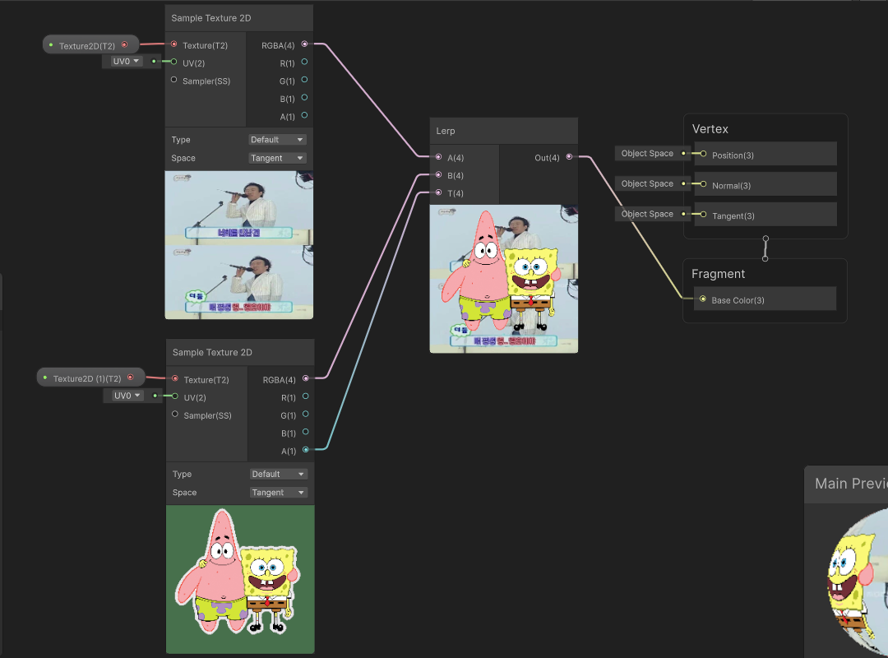The height and width of the screenshot is (658, 888).
Task: Click Object Space label beside Tangent(3)
Action: 647,214
